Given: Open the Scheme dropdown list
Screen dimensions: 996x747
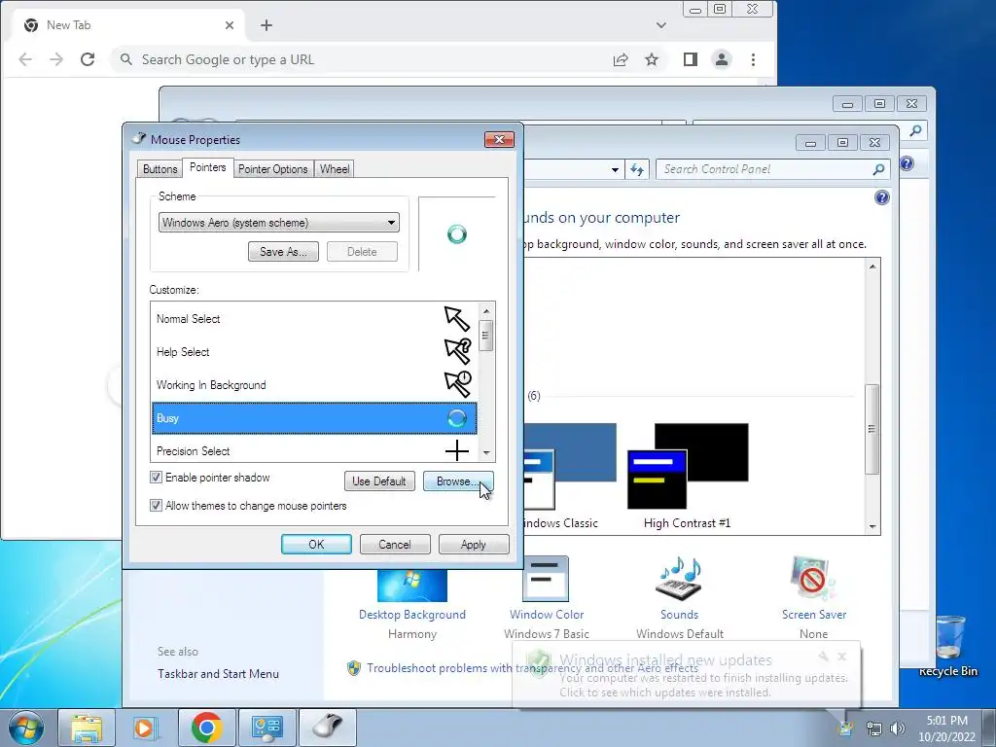Looking at the screenshot, I should [279, 223].
